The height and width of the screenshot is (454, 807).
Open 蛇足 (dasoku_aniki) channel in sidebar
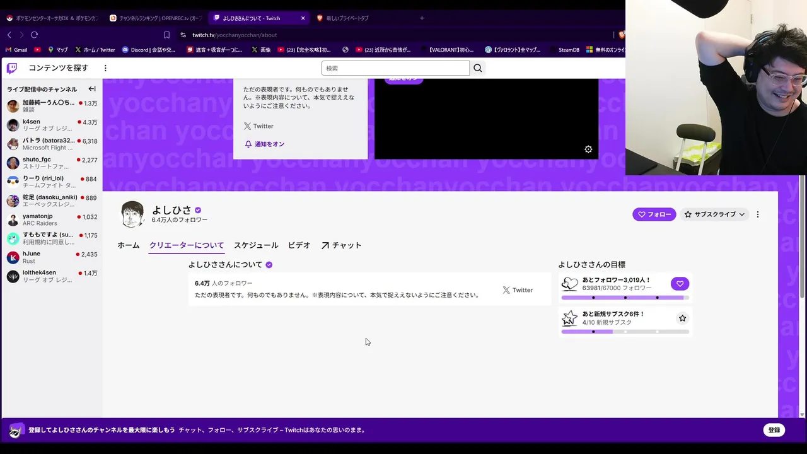52,201
